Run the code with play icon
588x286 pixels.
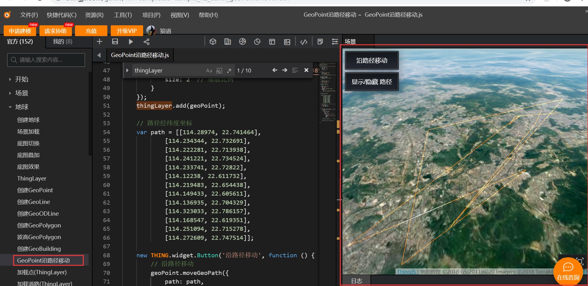point(131,41)
